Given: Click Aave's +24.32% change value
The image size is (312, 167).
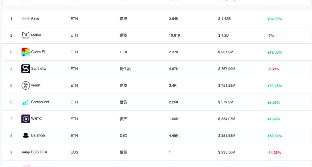Looking at the screenshot, I should (274, 19).
